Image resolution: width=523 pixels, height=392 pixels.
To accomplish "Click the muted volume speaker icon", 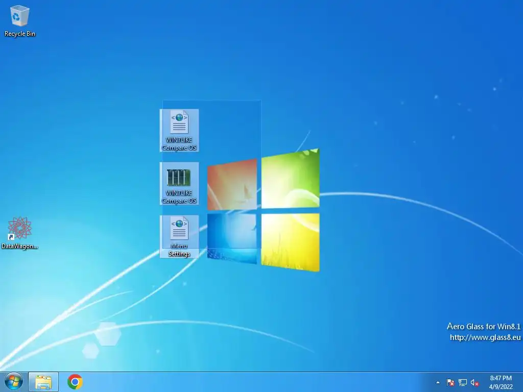I will (474, 383).
